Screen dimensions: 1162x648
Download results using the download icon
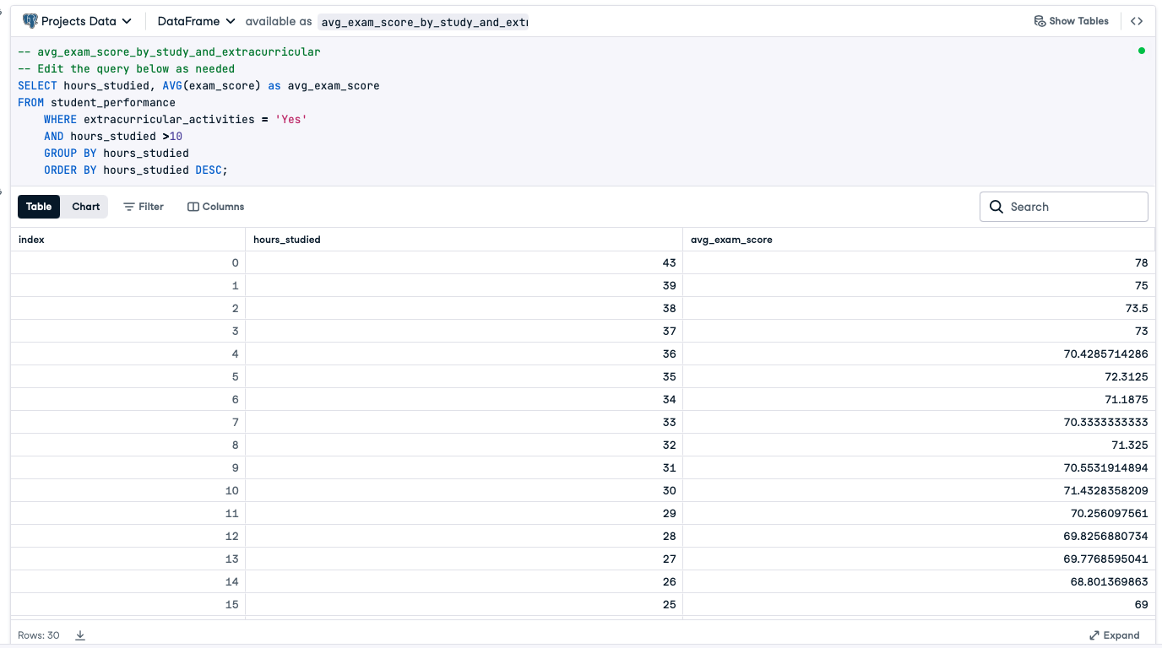pyautogui.click(x=80, y=635)
